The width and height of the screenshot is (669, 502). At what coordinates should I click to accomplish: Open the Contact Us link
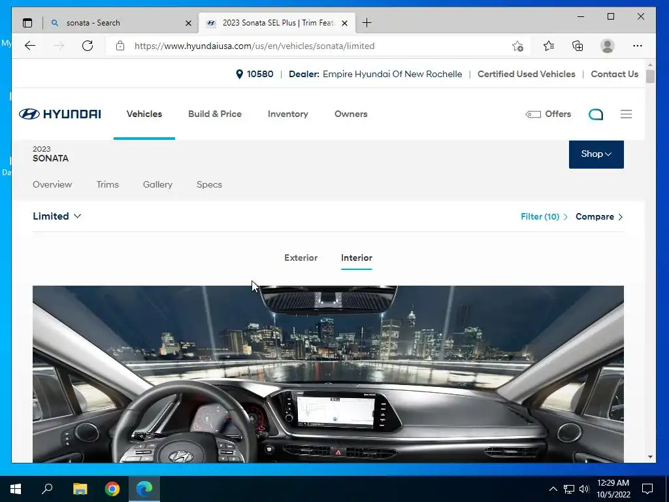click(x=614, y=74)
